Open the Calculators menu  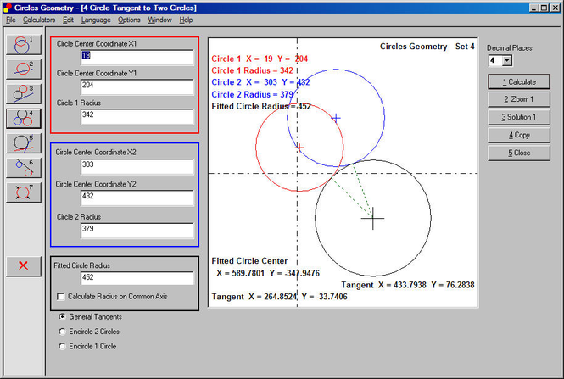39,20
